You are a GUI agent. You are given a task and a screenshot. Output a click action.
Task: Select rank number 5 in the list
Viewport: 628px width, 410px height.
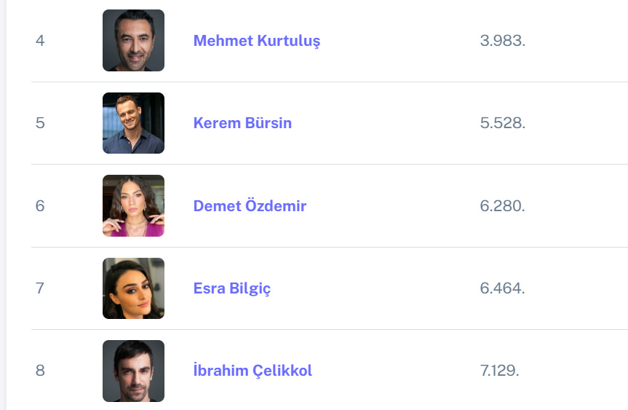(40, 123)
